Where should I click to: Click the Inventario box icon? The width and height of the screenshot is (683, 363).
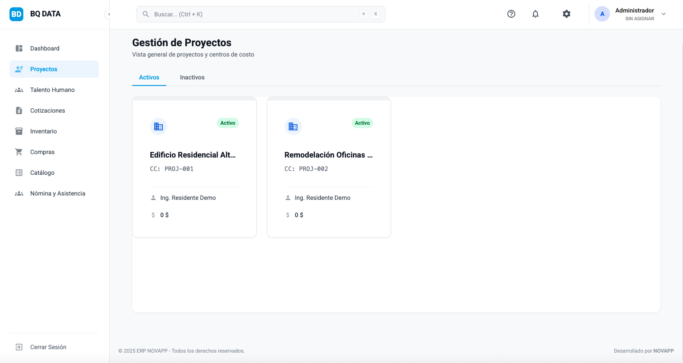[19, 131]
